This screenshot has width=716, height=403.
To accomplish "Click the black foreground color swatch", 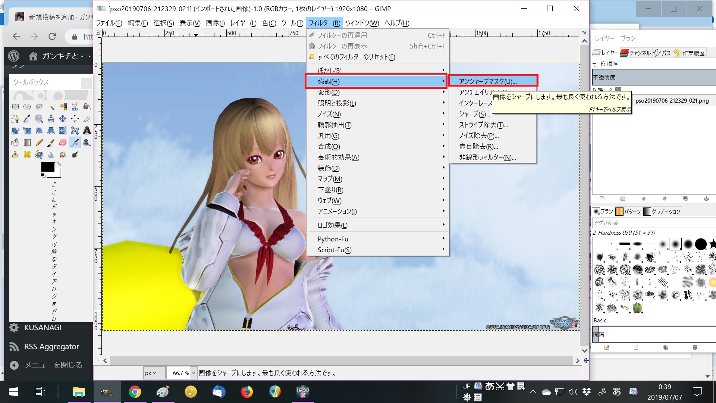I will pos(47,167).
